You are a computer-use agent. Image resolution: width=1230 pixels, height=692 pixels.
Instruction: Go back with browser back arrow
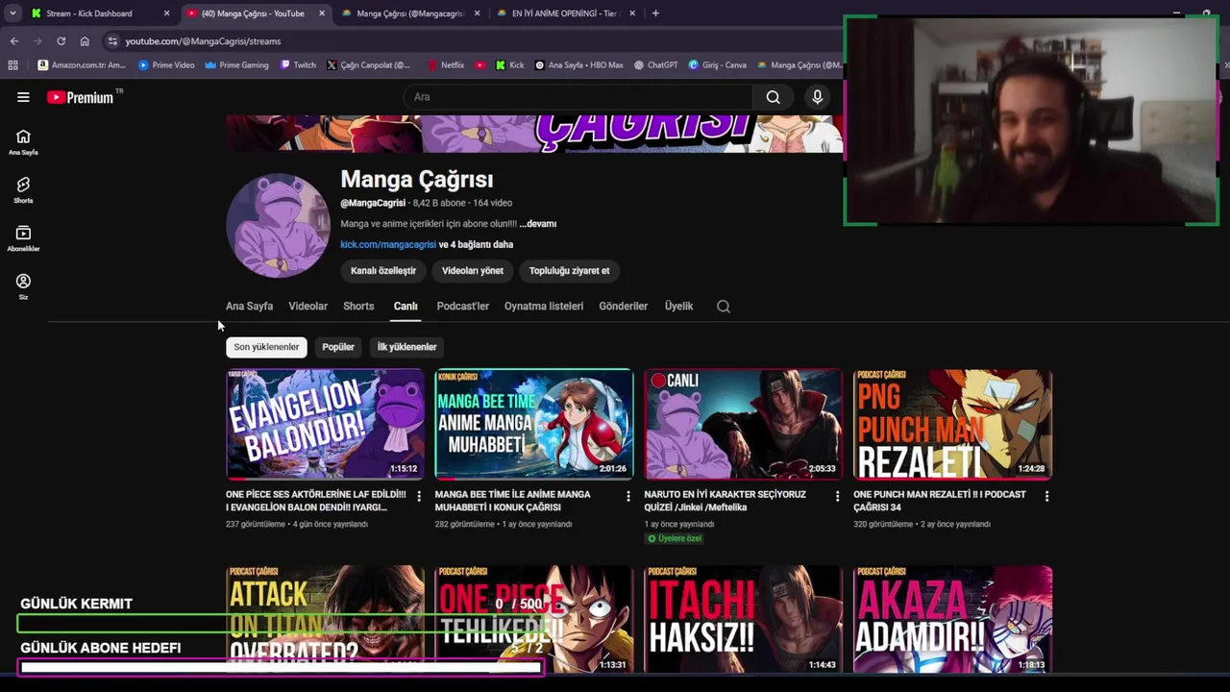[14, 41]
